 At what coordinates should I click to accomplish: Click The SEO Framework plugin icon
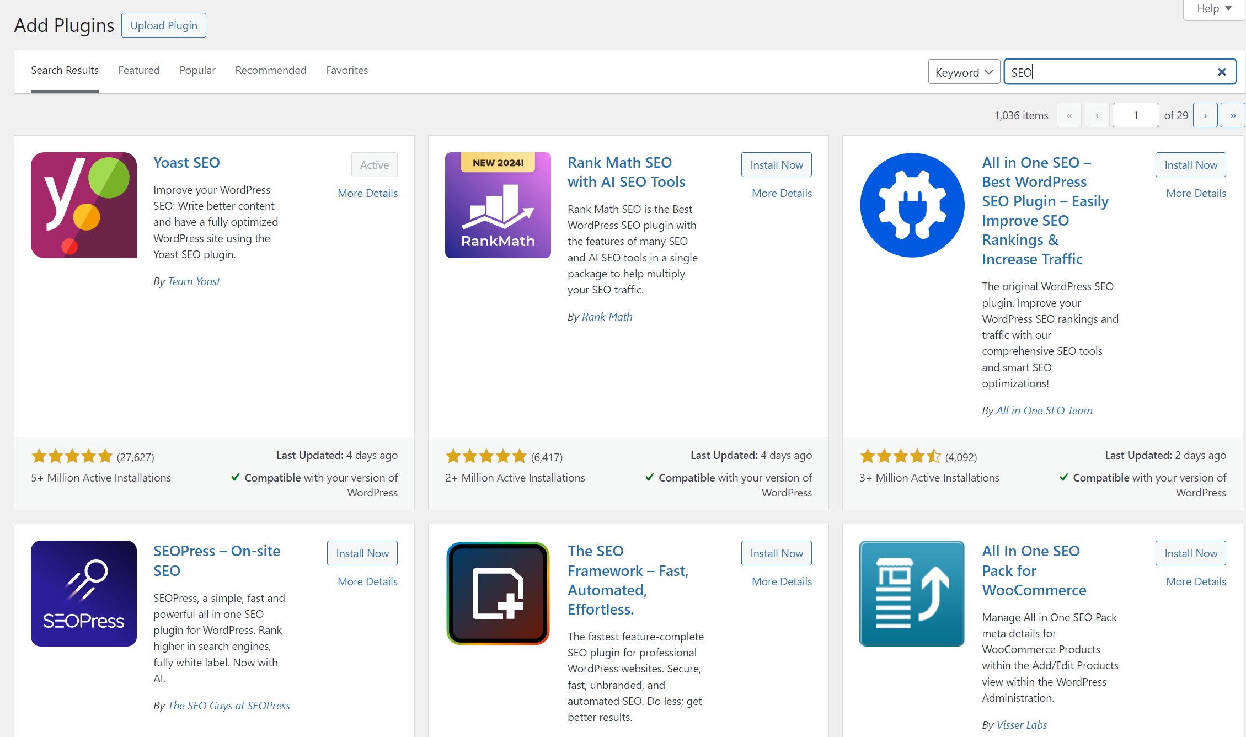tap(498, 593)
